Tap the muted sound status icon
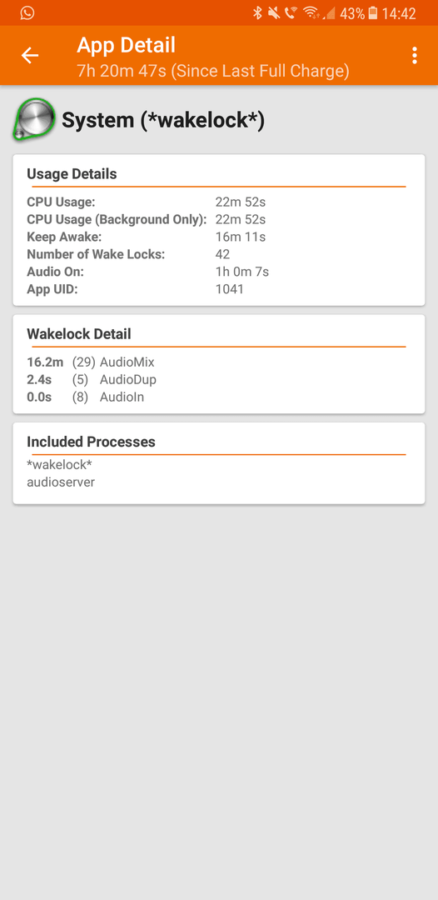Viewport: 438px width, 900px height. [x=274, y=13]
